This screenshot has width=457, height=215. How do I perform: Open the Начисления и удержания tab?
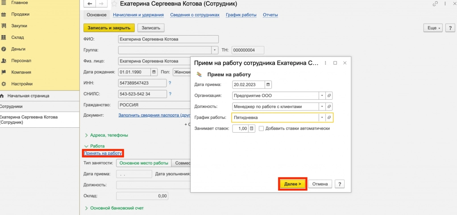coord(138,15)
